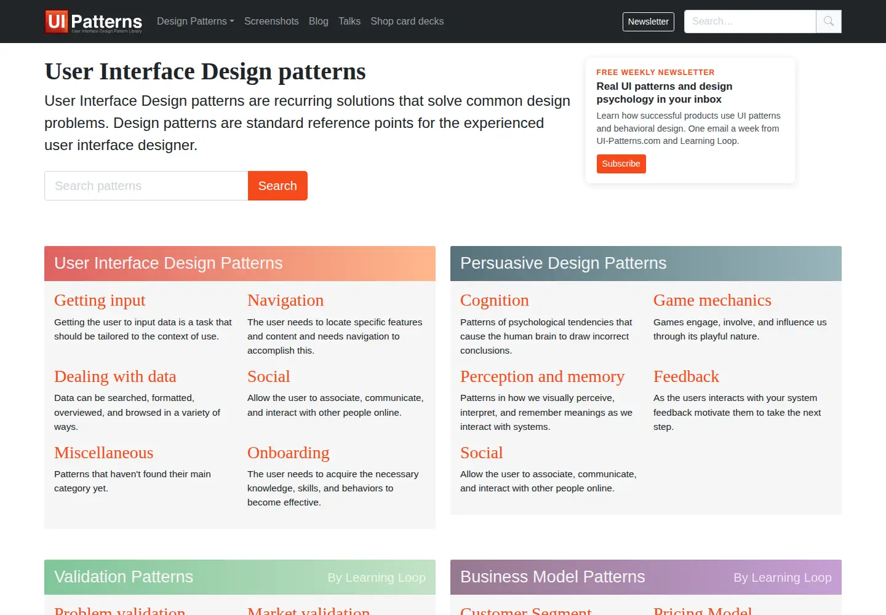Open Social under Persuasive Design Patterns
The width and height of the screenshot is (886, 615).
click(481, 453)
